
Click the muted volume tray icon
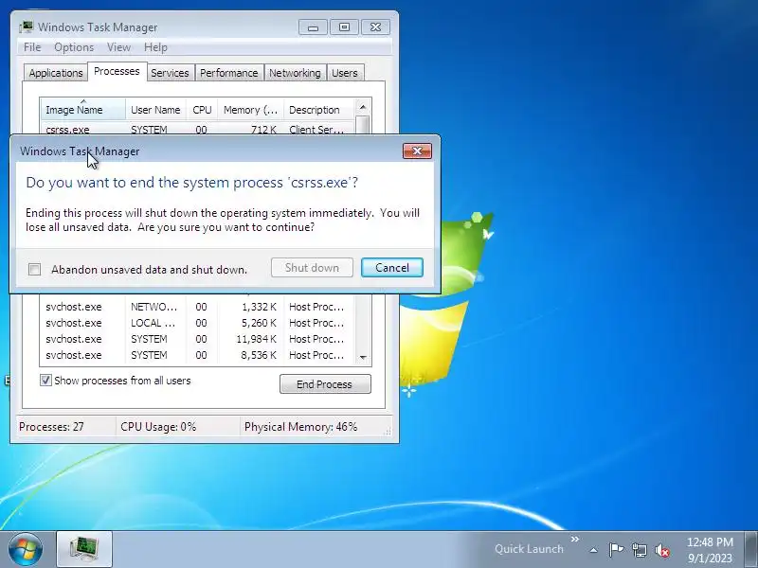pos(662,550)
